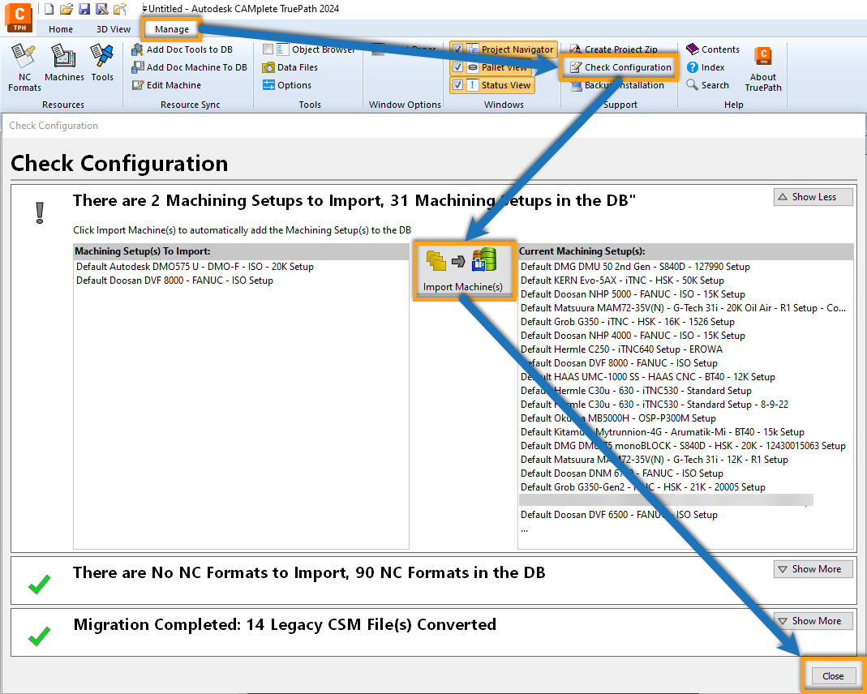Open About TruePath
Image resolution: width=867 pixels, height=694 pixels.
(x=763, y=69)
